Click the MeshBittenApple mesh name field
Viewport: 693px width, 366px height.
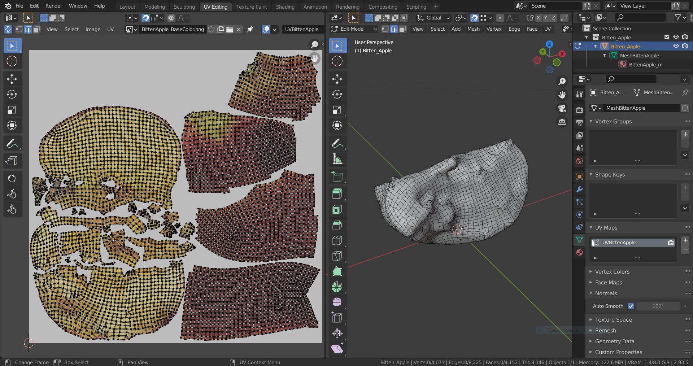(642, 108)
